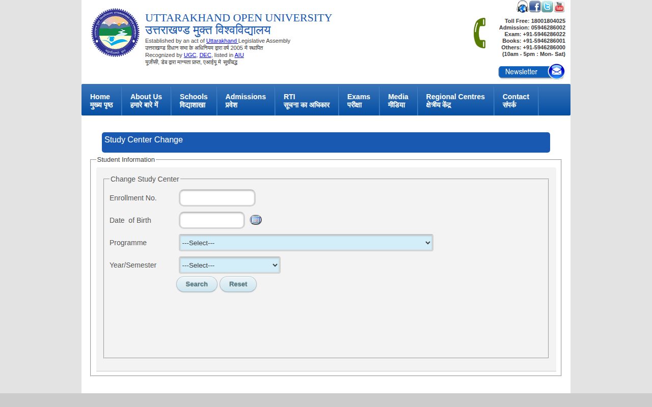Follow the AIU link
Screen dimensions: 652x407
pyautogui.click(x=239, y=55)
